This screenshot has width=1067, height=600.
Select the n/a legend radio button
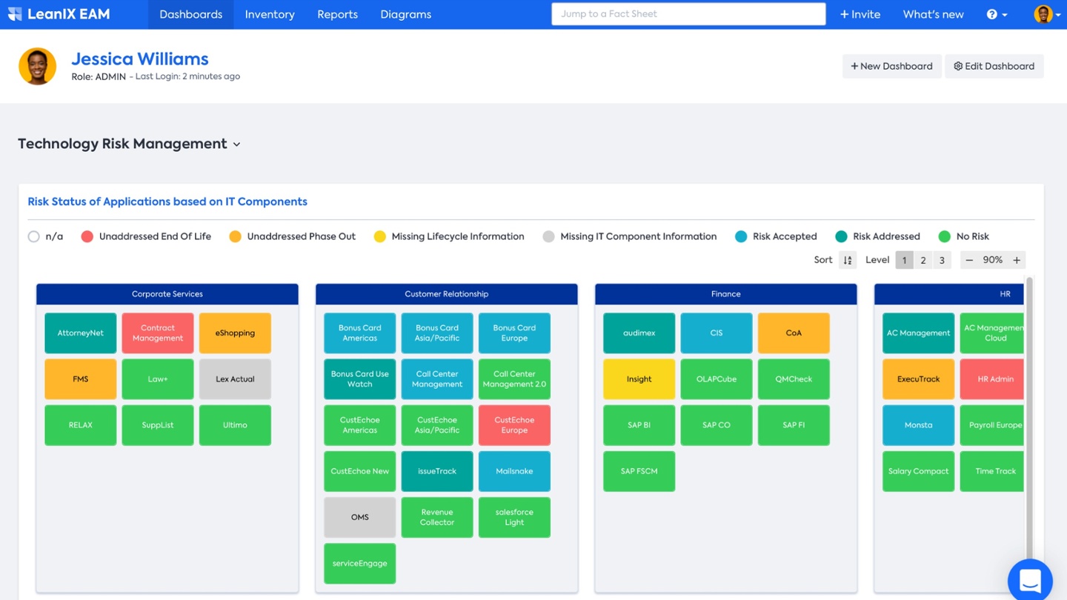tap(34, 236)
